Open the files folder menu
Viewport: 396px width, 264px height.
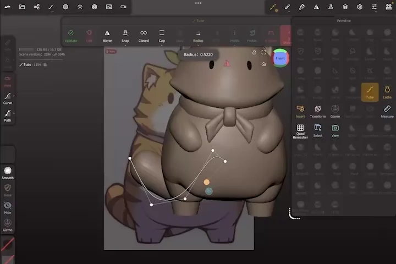click(x=22, y=7)
